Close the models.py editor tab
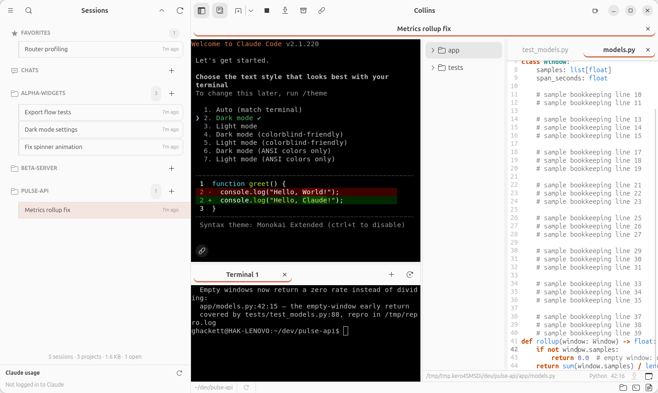 pos(648,50)
